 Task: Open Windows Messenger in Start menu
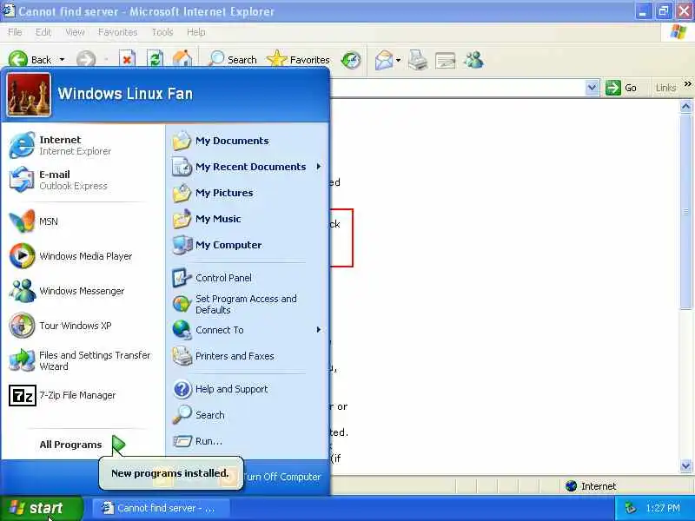83,291
